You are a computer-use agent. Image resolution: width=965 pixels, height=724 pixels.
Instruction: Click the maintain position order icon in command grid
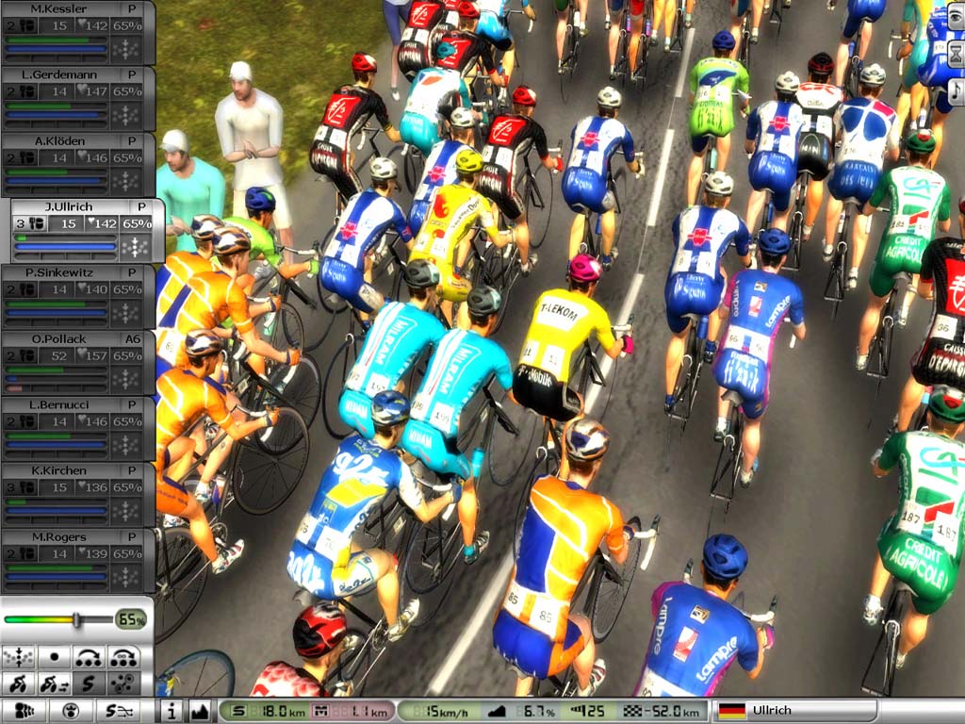pos(19,657)
